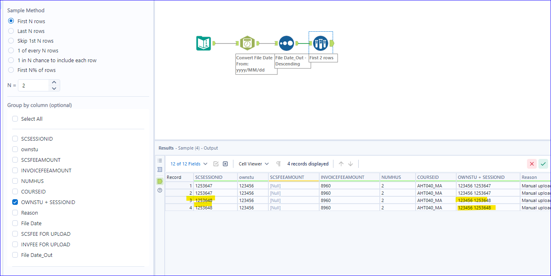This screenshot has width=551, height=276.
Task: Tick the Select All checkbox
Action: 15,119
